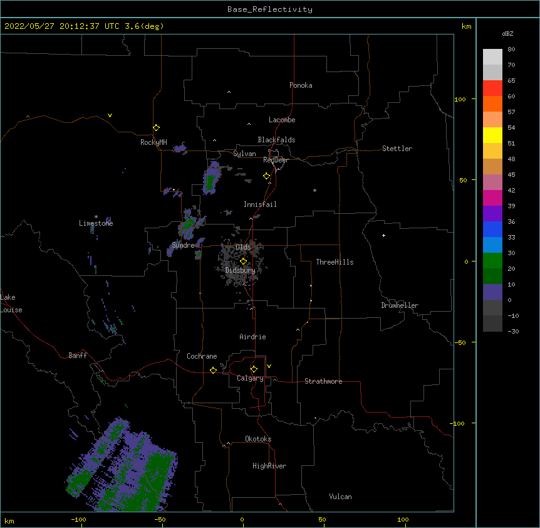
Task: Select the magenta 39-42 dBZ swatch
Action: tap(492, 198)
